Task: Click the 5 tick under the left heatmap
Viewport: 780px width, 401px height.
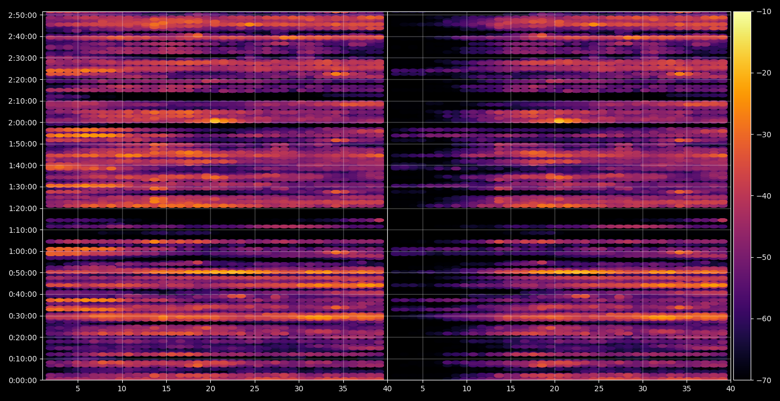Action: 78,389
